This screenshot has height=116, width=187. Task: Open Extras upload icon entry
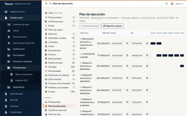tap(46, 26)
